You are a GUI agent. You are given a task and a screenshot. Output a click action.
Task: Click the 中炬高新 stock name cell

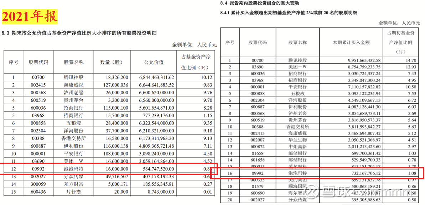point(297,147)
